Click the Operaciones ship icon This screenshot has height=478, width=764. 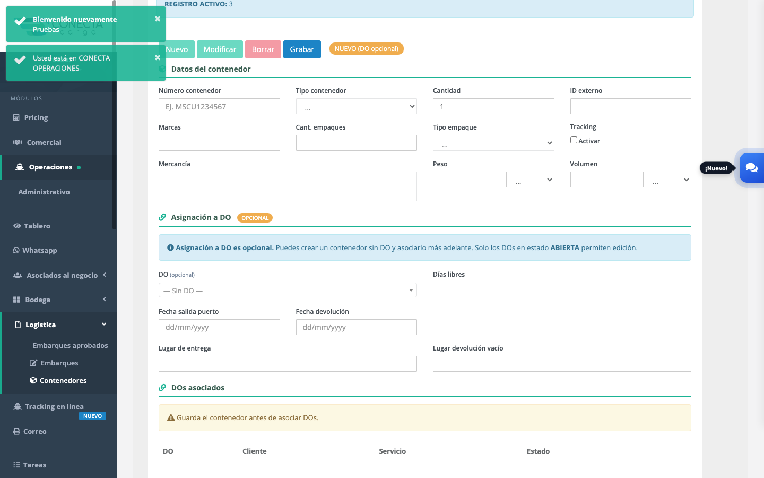pyautogui.click(x=20, y=167)
